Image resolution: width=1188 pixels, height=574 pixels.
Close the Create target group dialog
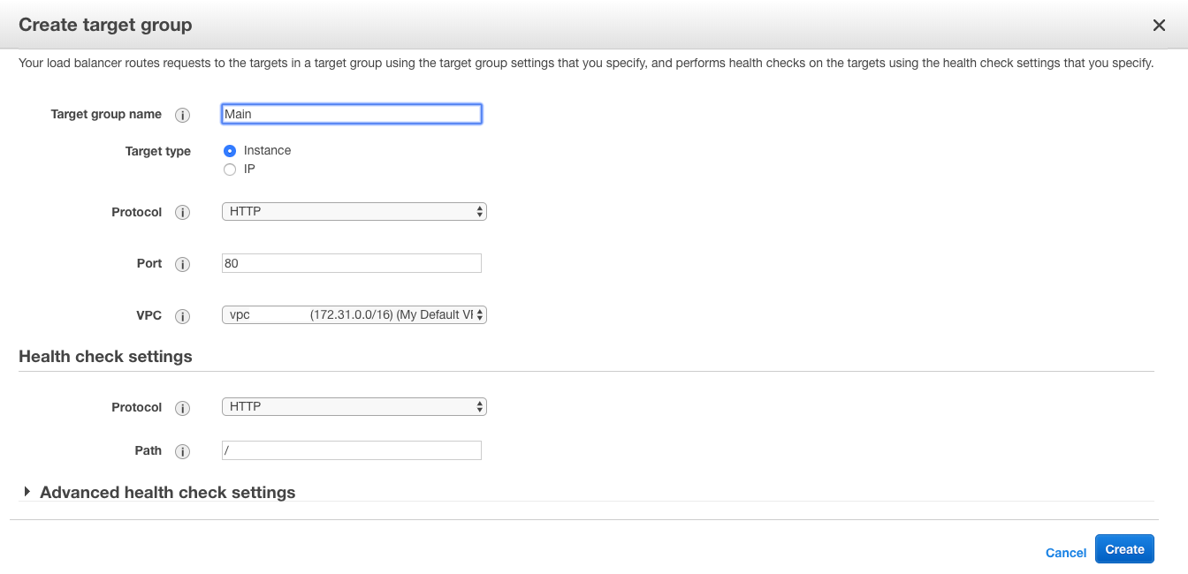point(1159,26)
